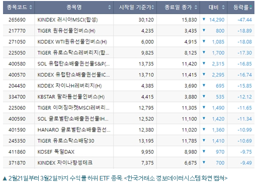Click stock code 271050
The width and height of the screenshot is (263, 185).
tap(17, 42)
